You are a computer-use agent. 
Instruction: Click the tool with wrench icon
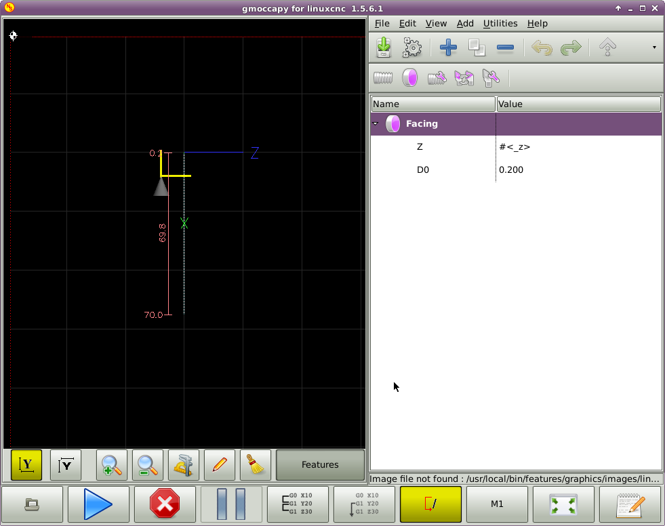(x=491, y=78)
